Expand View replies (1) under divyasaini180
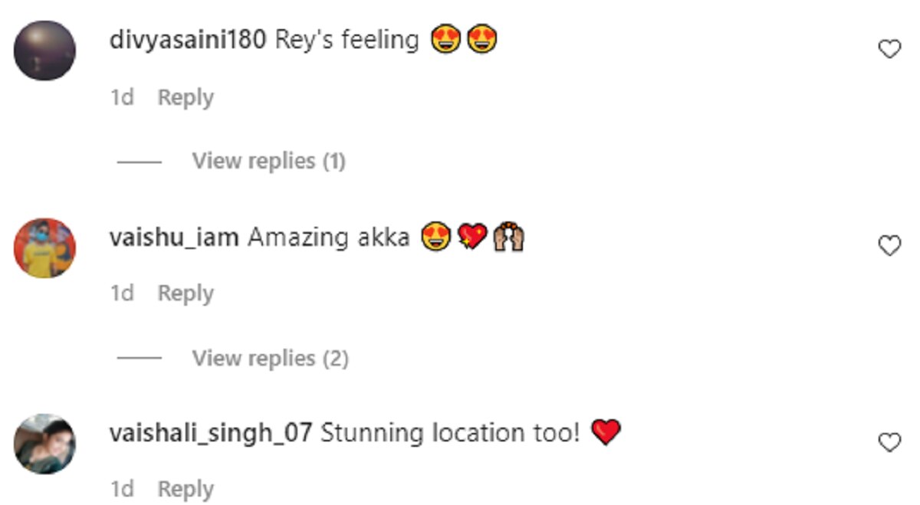 click(x=268, y=161)
